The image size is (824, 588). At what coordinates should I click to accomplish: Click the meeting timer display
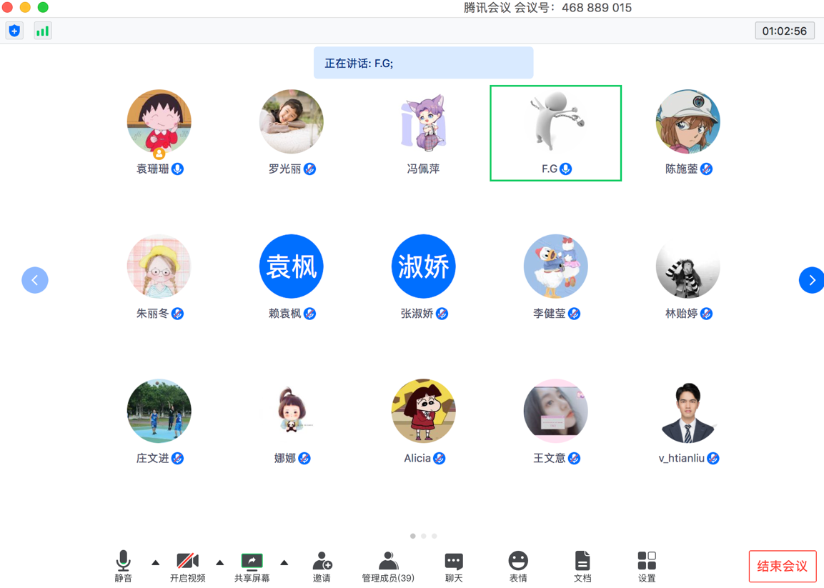click(x=784, y=31)
